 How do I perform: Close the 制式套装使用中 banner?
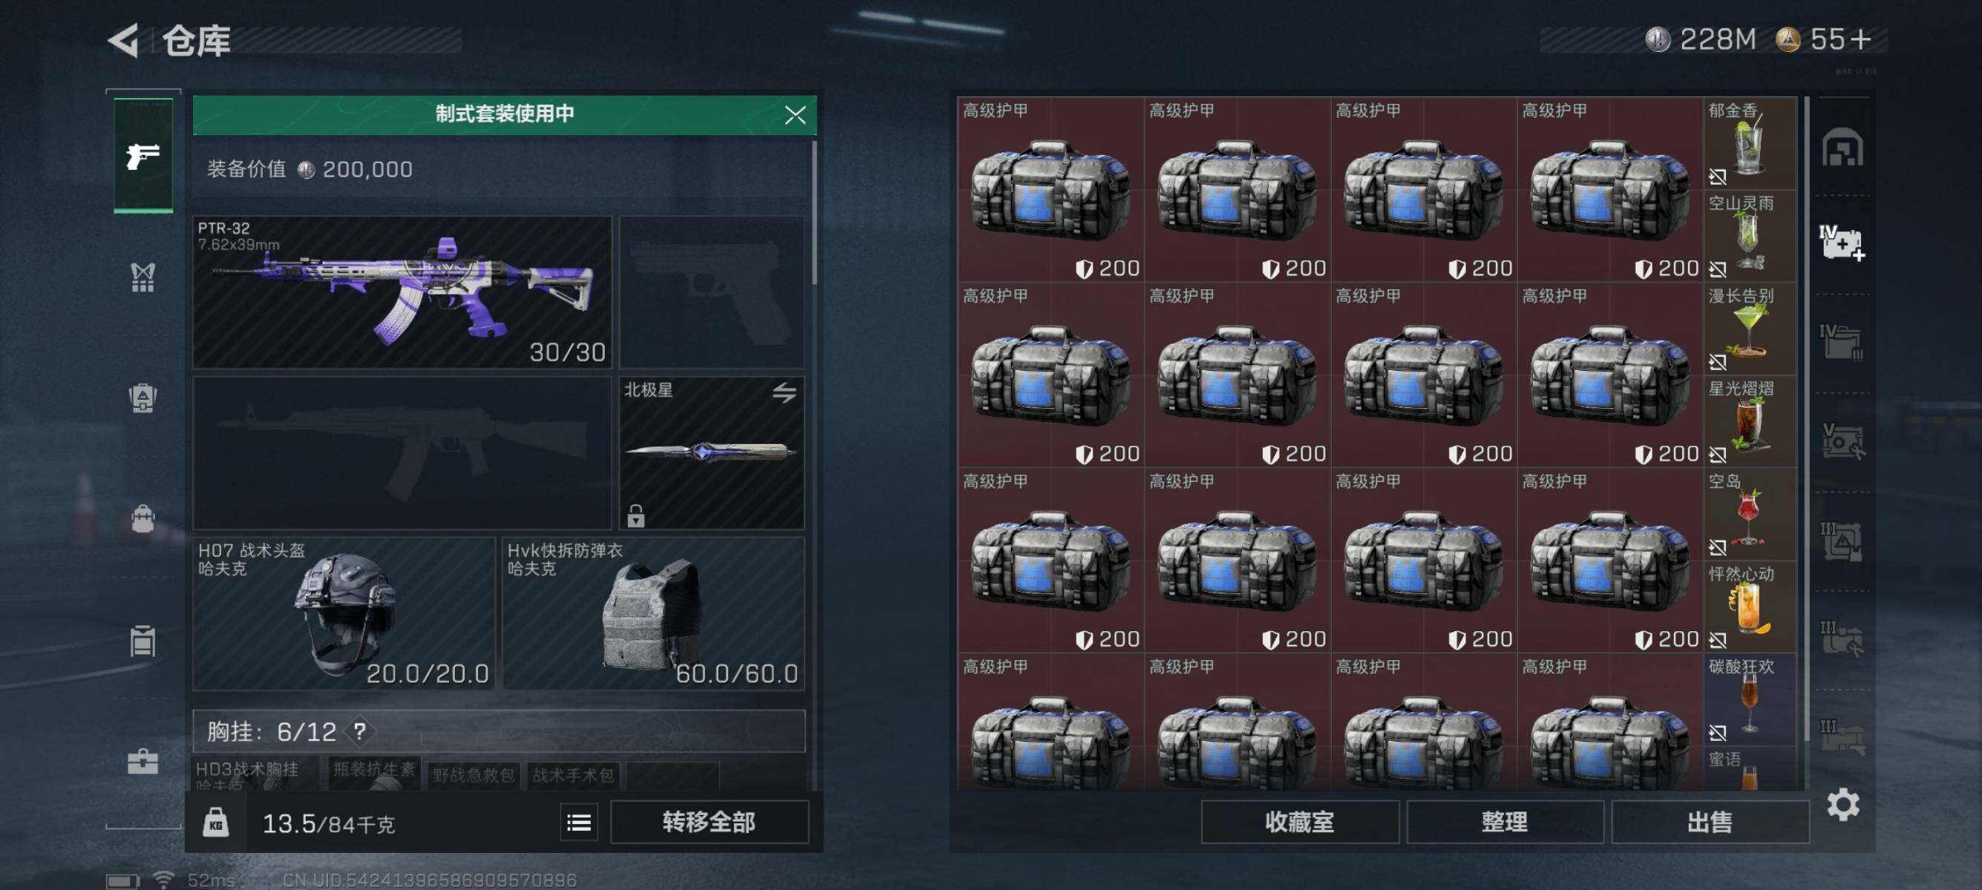coord(795,115)
